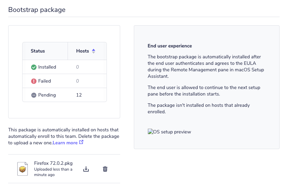This screenshot has width=282, height=188.
Task: Click the green Installed checkmark icon
Action: coord(34,67)
